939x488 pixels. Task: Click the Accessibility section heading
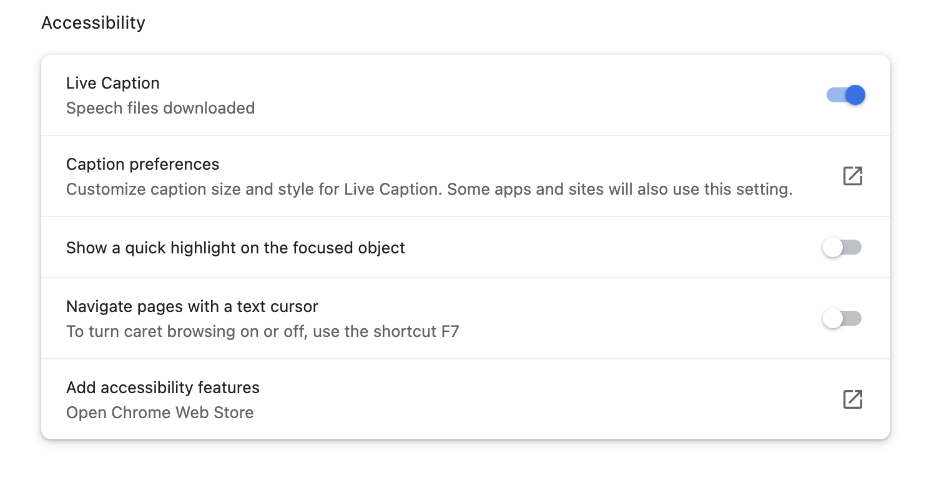(93, 23)
